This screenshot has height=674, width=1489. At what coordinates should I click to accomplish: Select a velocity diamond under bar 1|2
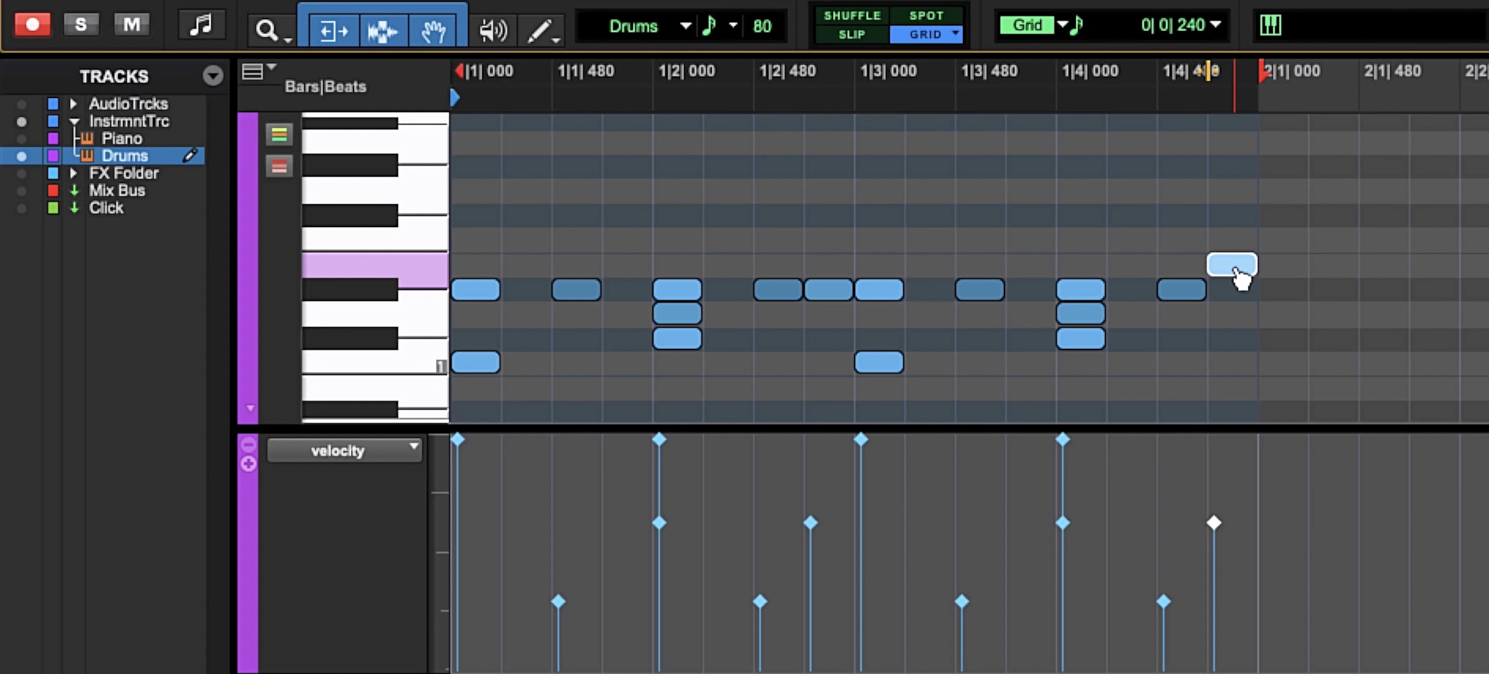pyautogui.click(x=658, y=439)
